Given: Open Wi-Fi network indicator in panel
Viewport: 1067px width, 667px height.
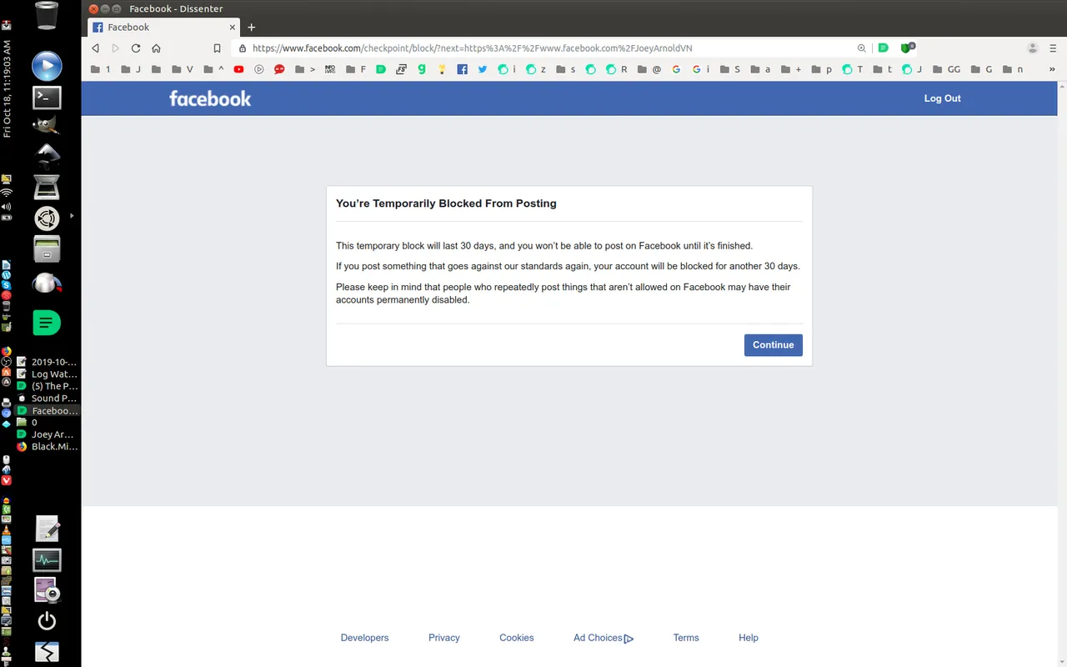Looking at the screenshot, I should 7,193.
